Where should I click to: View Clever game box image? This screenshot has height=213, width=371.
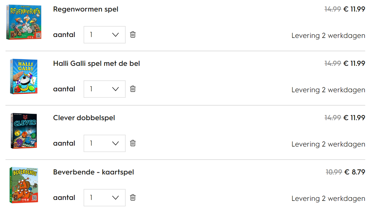[23, 130]
